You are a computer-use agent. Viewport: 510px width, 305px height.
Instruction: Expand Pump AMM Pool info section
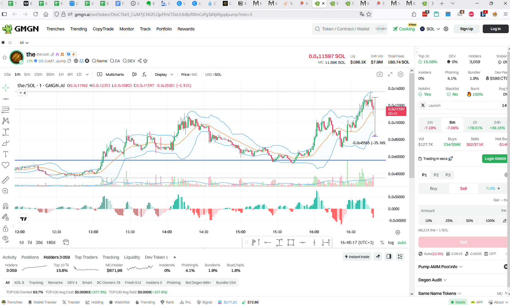(x=440, y=267)
